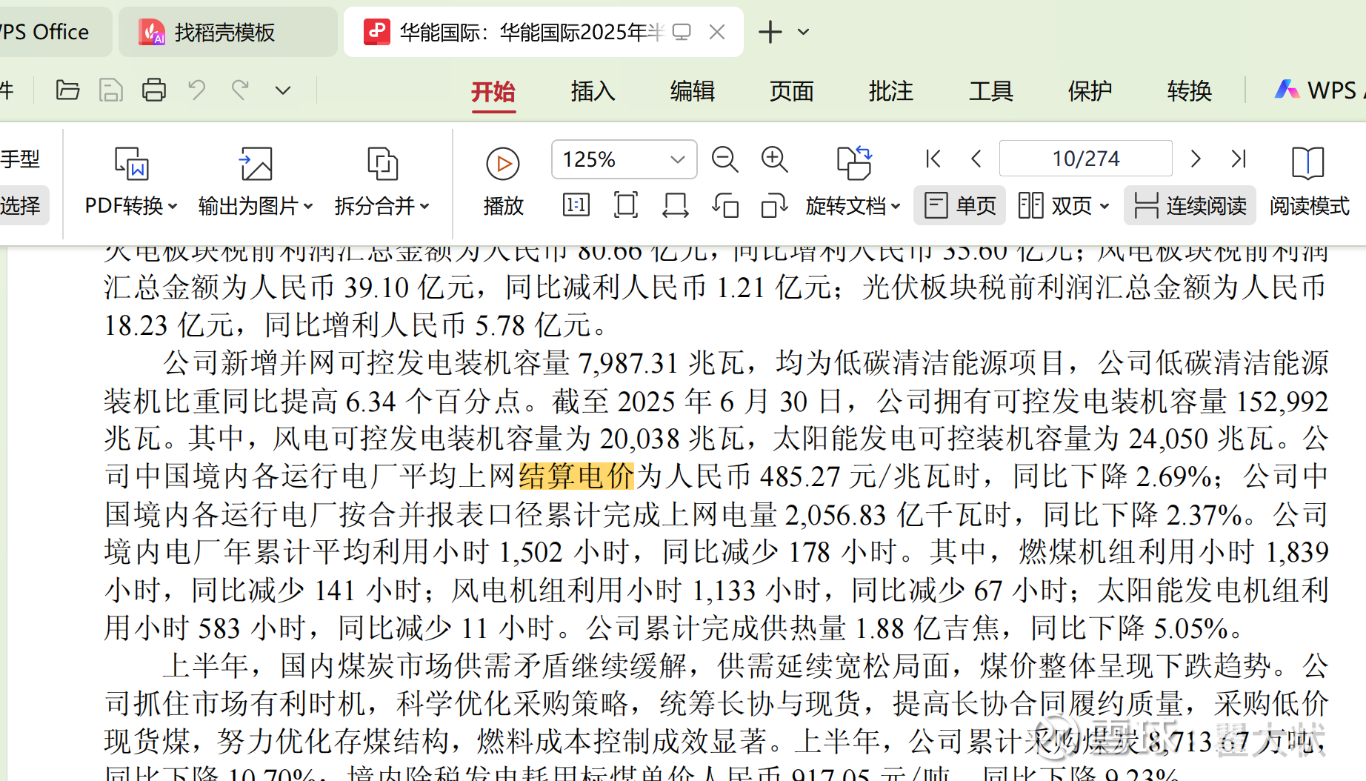This screenshot has width=1366, height=781.
Task: Go to the 保护 tab
Action: coord(1090,91)
